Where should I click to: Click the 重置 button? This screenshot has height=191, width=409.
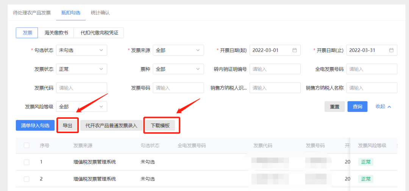tap(335, 107)
